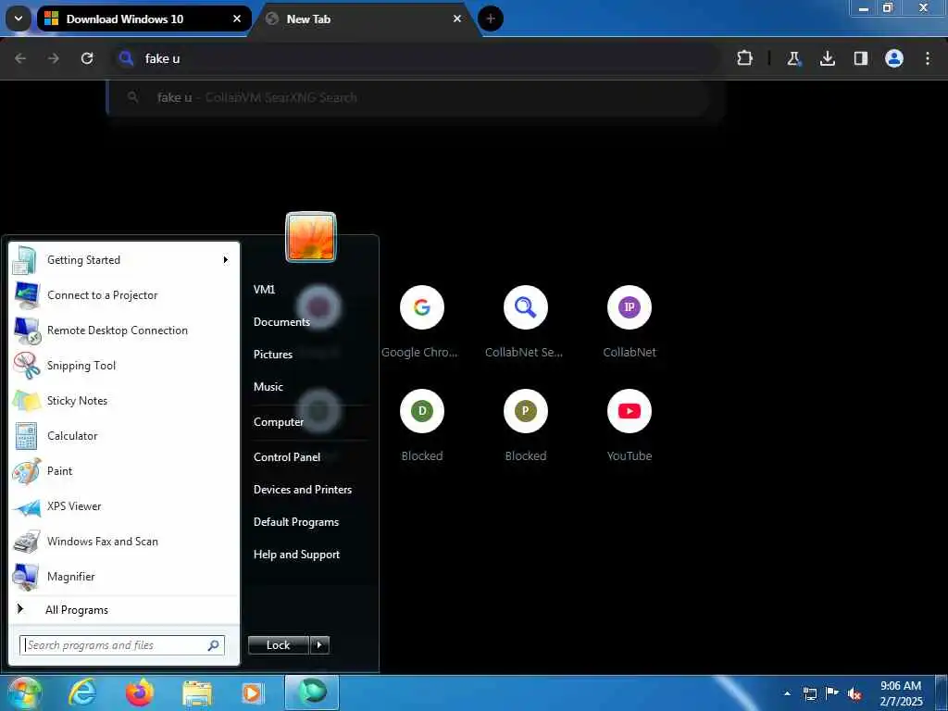Click the muted volume tray icon
This screenshot has height=711, width=948.
point(854,693)
